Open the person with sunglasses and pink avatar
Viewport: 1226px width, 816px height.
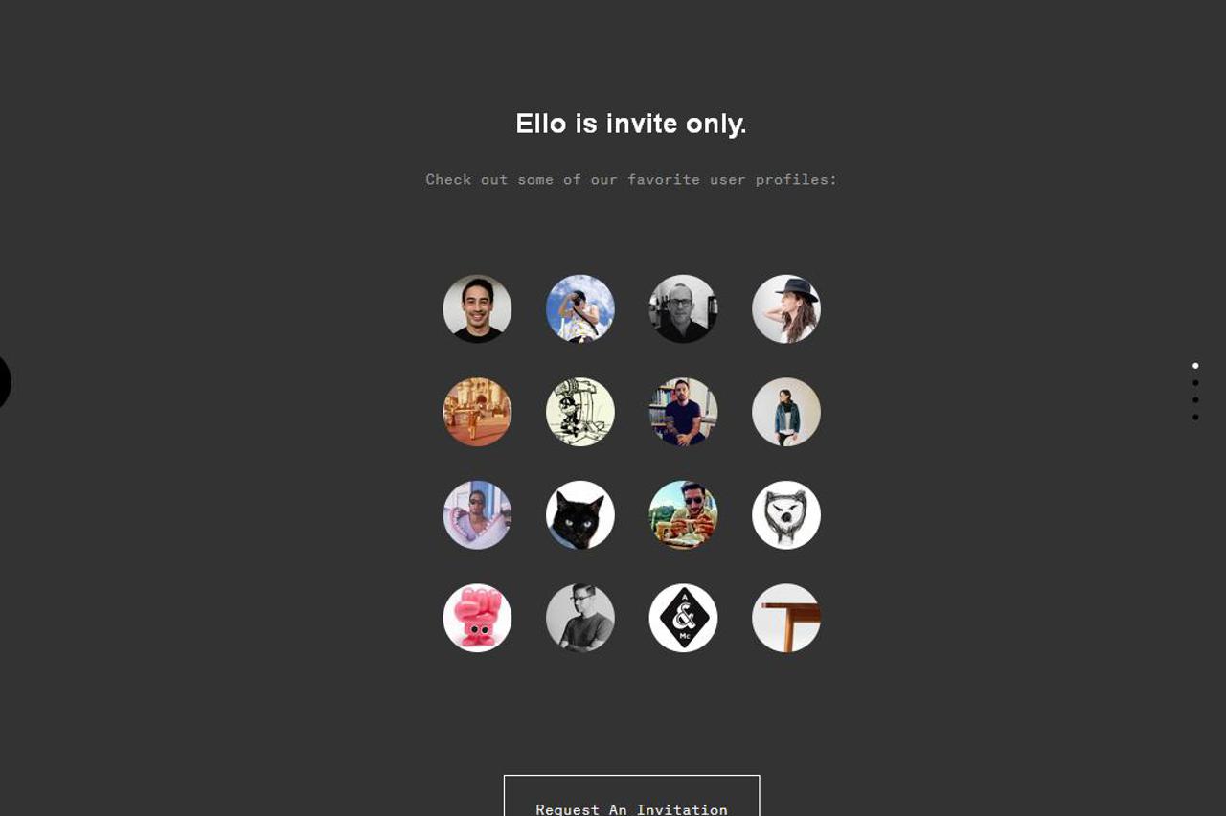click(477, 515)
